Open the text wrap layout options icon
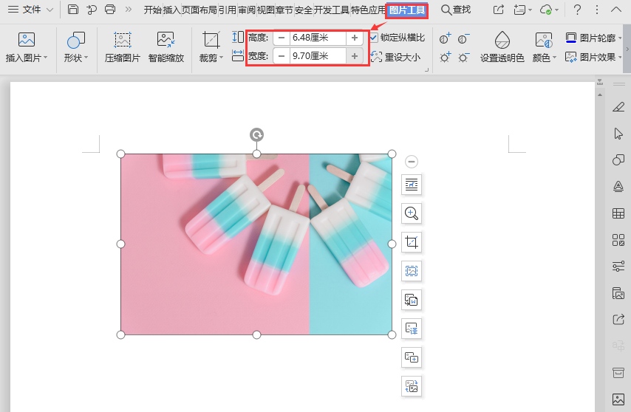 point(412,185)
